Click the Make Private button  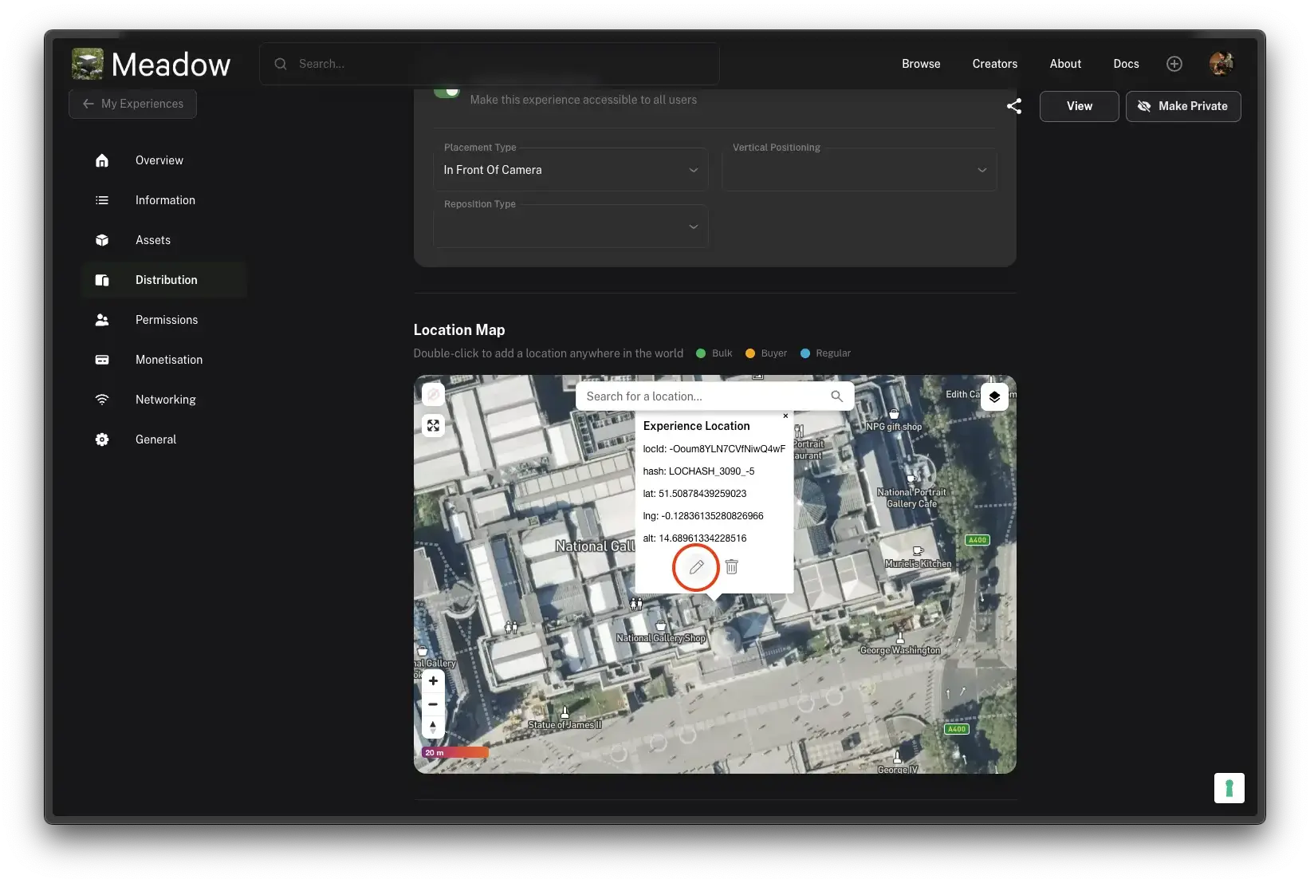tap(1182, 106)
